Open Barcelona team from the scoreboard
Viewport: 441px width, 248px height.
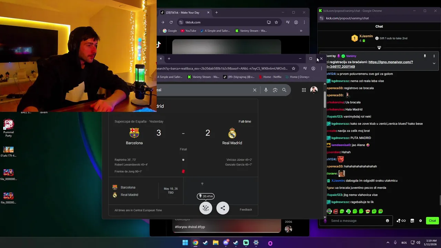(134, 136)
